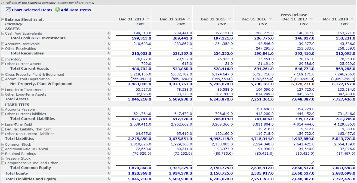Select Dec-31-2016 Other Receivables value 247,295.0
This screenshot has width=357, height=183.
(x=265, y=48)
